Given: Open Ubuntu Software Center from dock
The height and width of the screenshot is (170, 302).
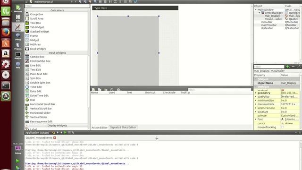Looking at the screenshot, I should click(x=6, y=43).
